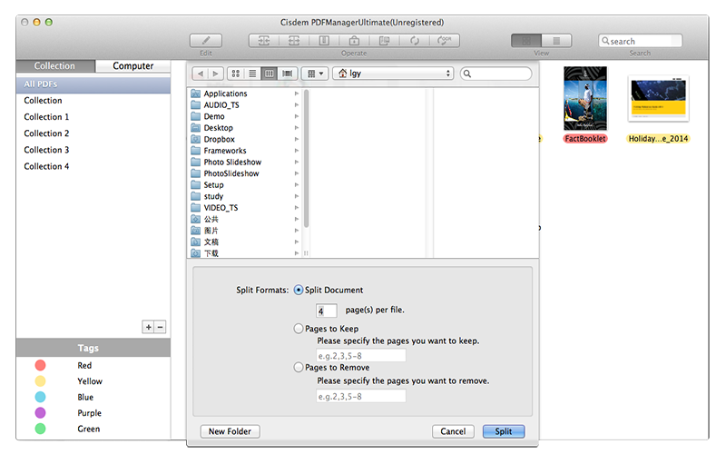Select All PDFs in the sidebar

[x=93, y=84]
